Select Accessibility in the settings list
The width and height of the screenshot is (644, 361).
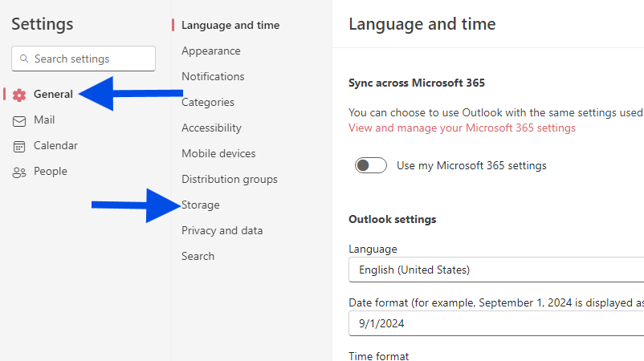211,128
